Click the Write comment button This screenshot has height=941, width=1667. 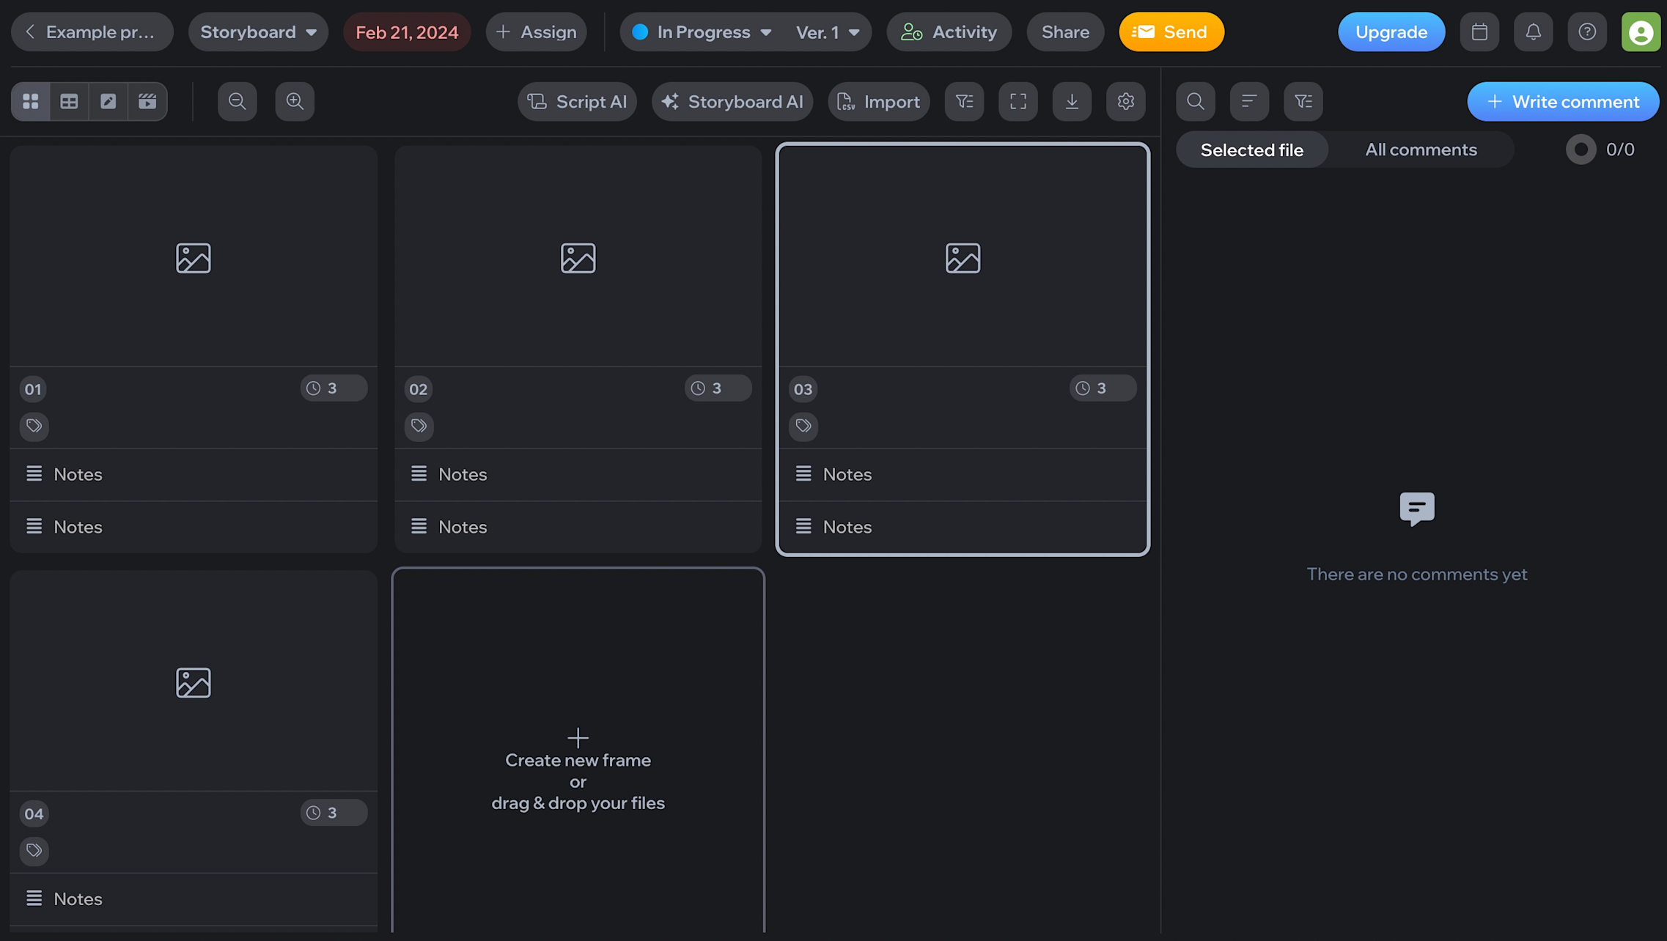(x=1563, y=101)
